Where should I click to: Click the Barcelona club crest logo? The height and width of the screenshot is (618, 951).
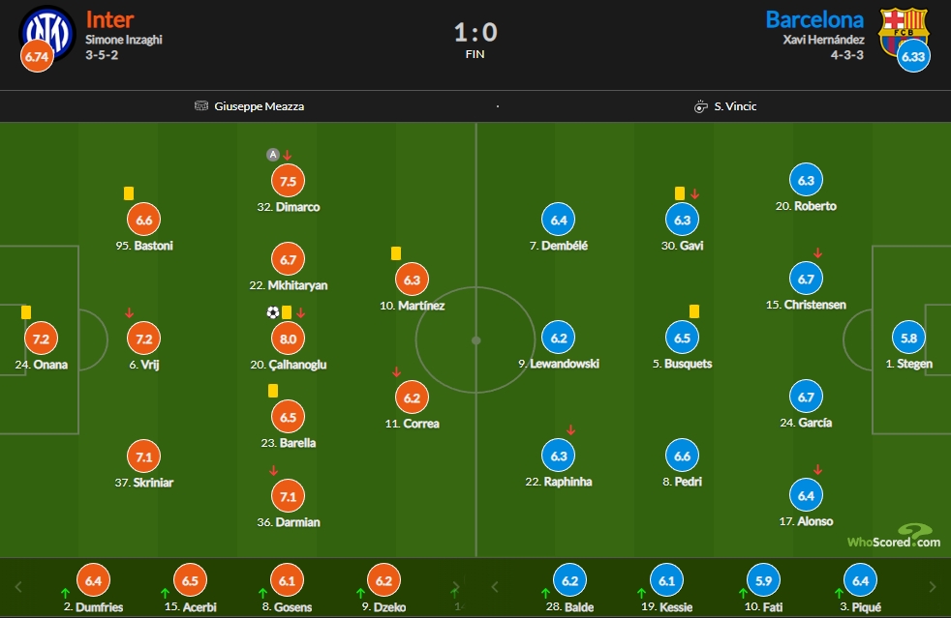904,32
